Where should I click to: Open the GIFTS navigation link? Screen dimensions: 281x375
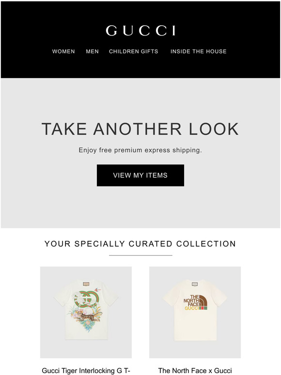click(x=149, y=51)
